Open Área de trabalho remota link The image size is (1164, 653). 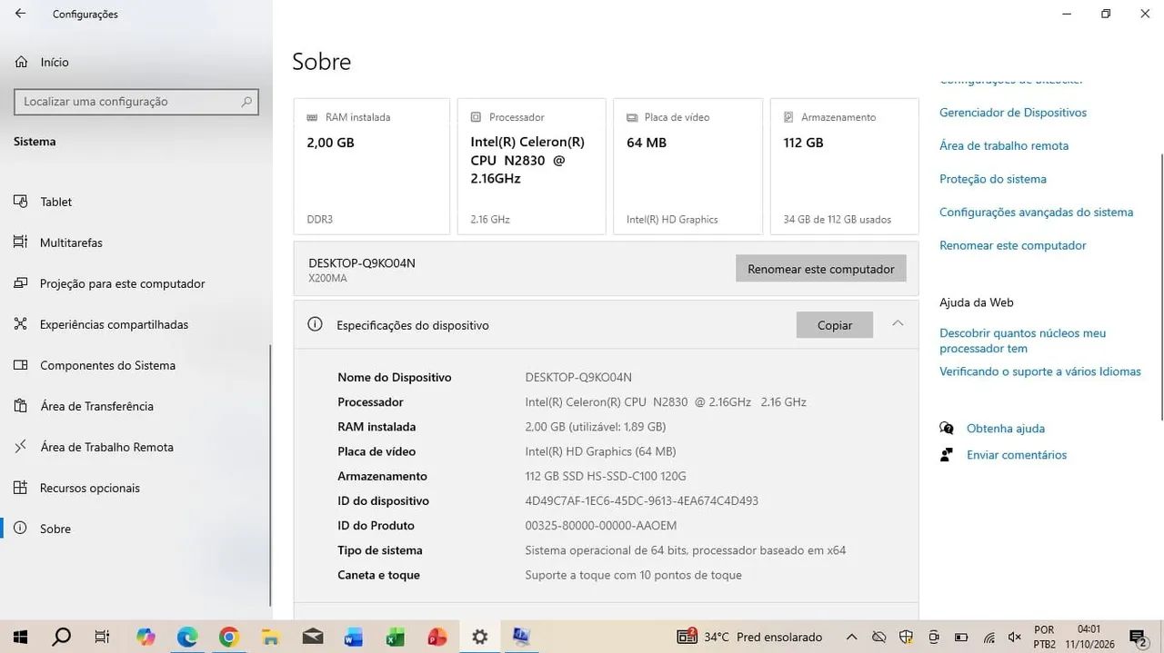click(1004, 145)
